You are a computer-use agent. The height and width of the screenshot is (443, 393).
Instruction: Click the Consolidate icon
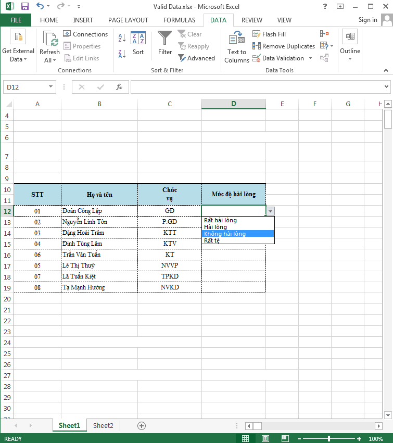(324, 34)
